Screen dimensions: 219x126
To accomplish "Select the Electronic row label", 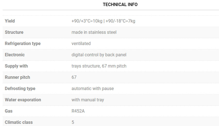I will click(x=15, y=55).
